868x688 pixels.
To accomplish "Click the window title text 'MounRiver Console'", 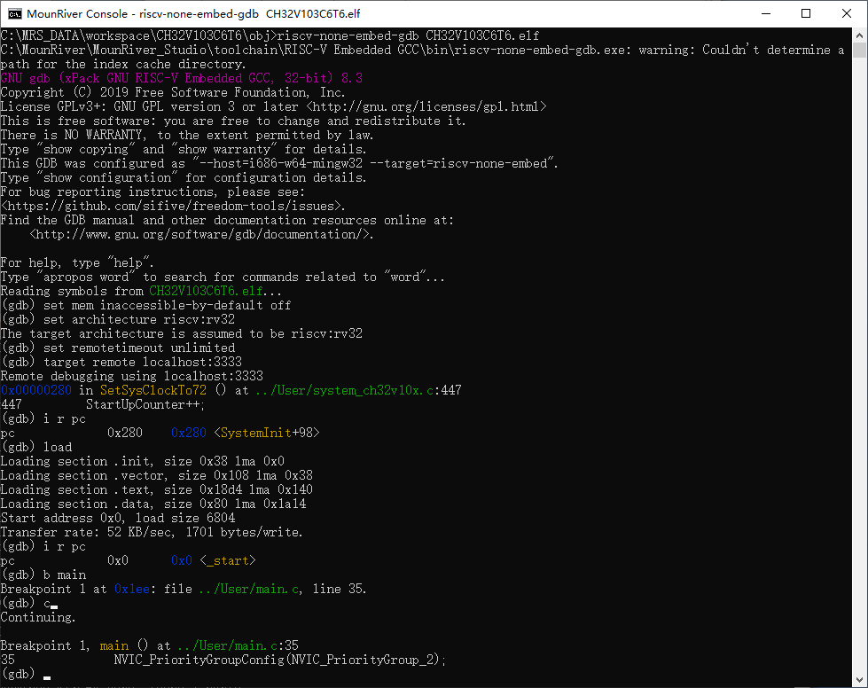I will click(x=78, y=14).
